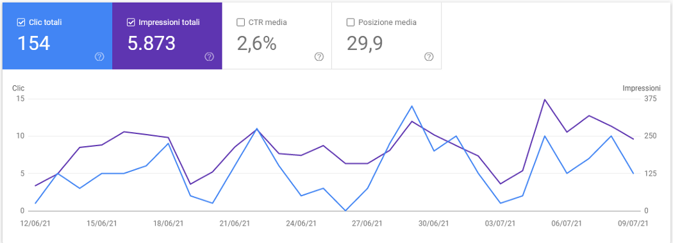Click the 21/06/21 date label on axis
The image size is (673, 243).
coord(235,224)
